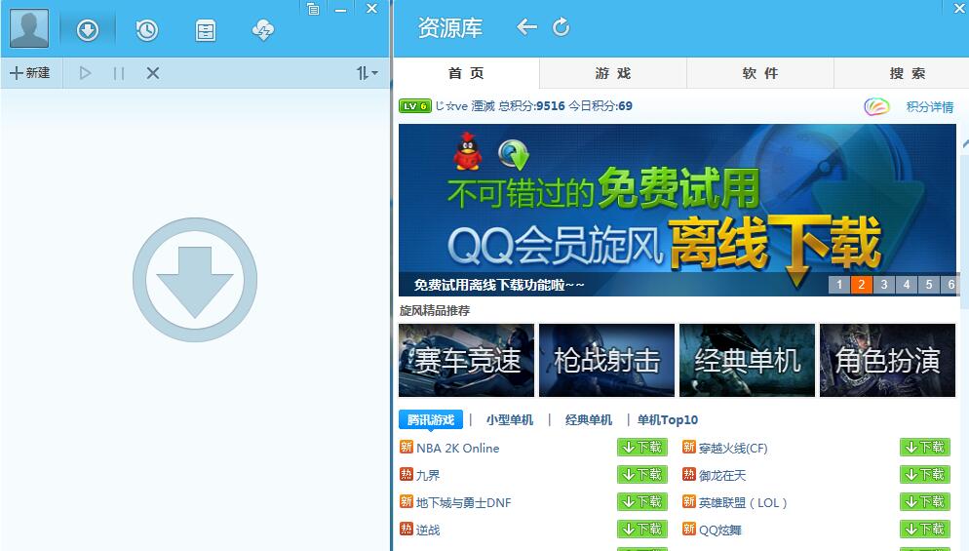Show banner slide 2
This screenshot has width=969, height=551.
(861, 285)
